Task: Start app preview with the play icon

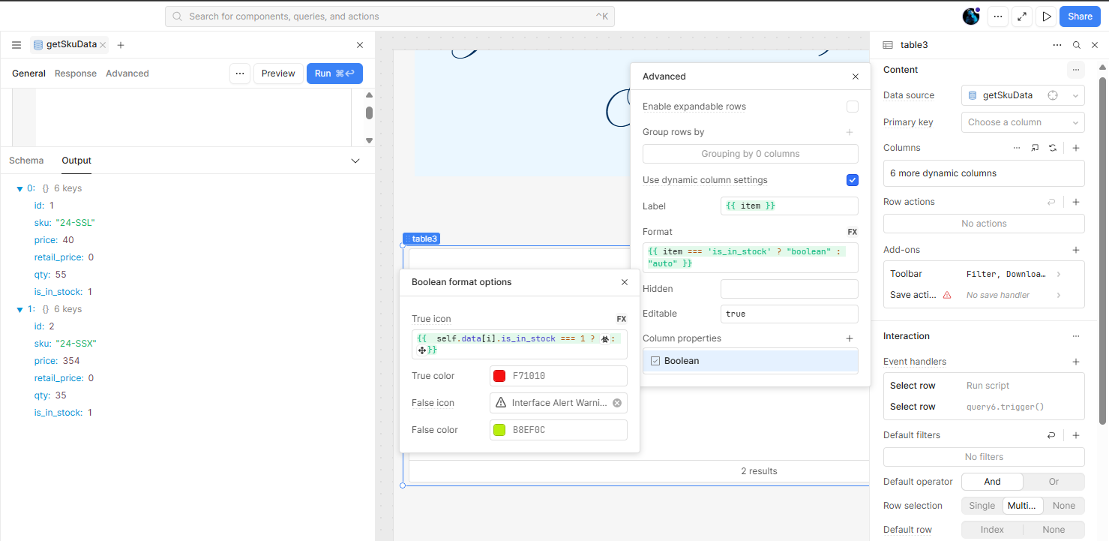Action: pyautogui.click(x=1046, y=17)
